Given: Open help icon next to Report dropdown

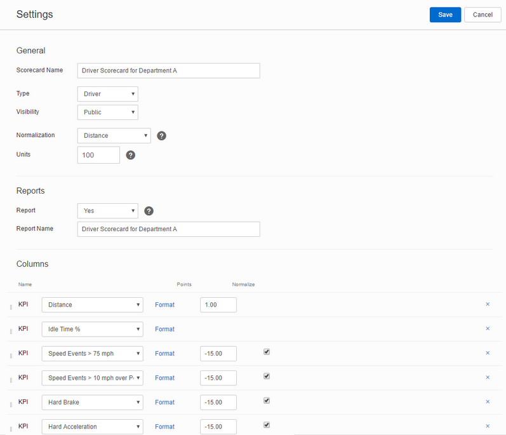Looking at the screenshot, I should (x=149, y=211).
